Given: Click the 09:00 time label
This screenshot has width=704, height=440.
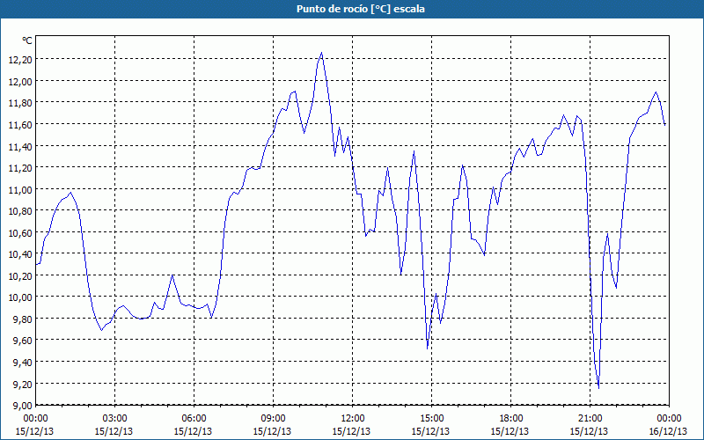Looking at the screenshot, I should (273, 418).
